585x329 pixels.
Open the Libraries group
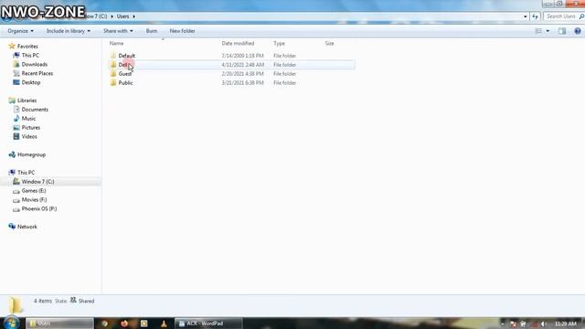[27, 101]
